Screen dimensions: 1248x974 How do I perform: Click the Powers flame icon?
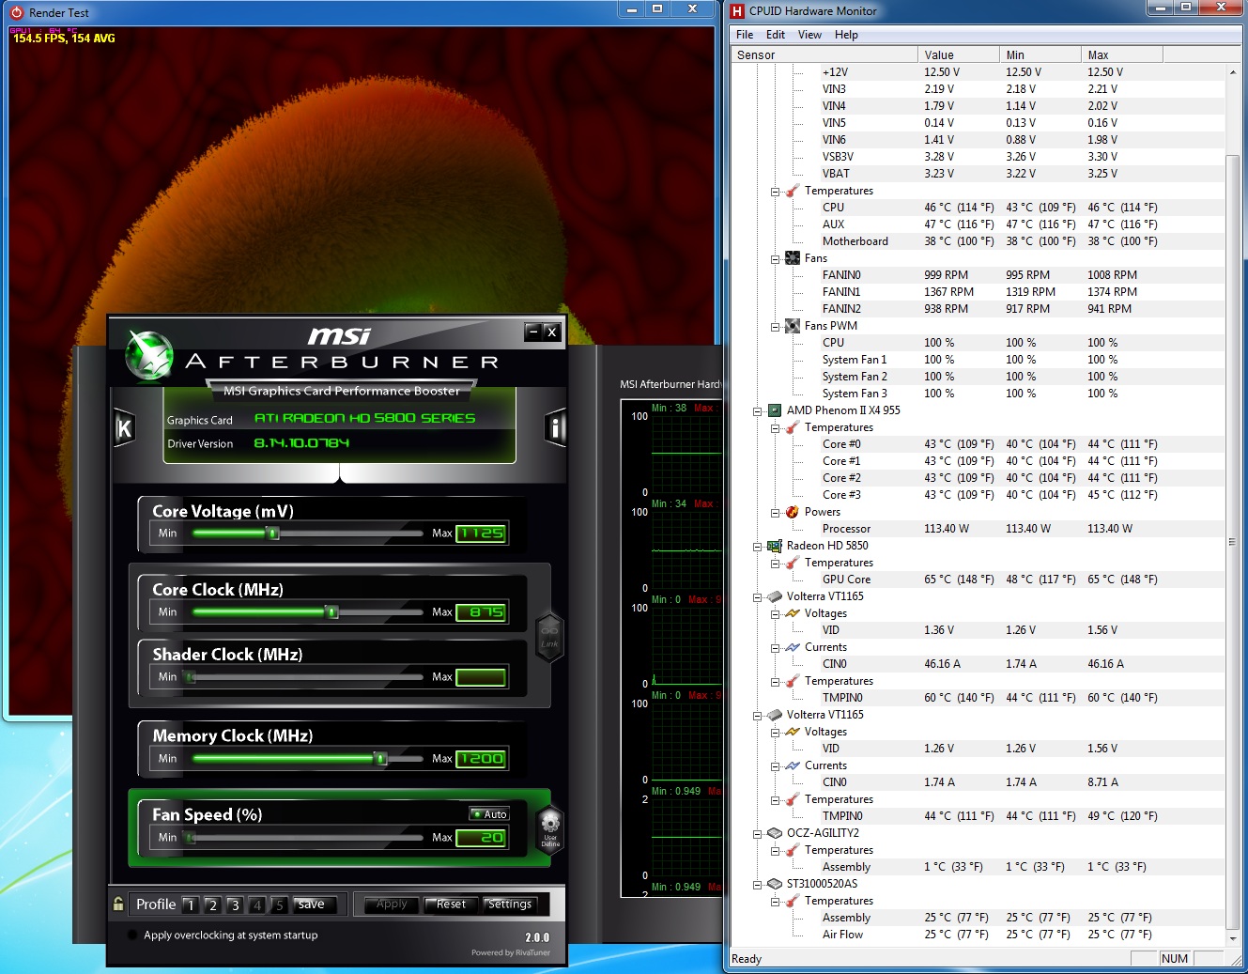[793, 512]
